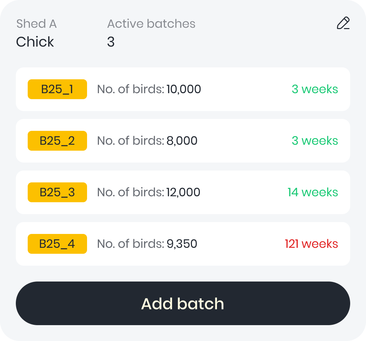This screenshot has width=366, height=341.
Task: Click the Shed A heading label
Action: point(36,24)
